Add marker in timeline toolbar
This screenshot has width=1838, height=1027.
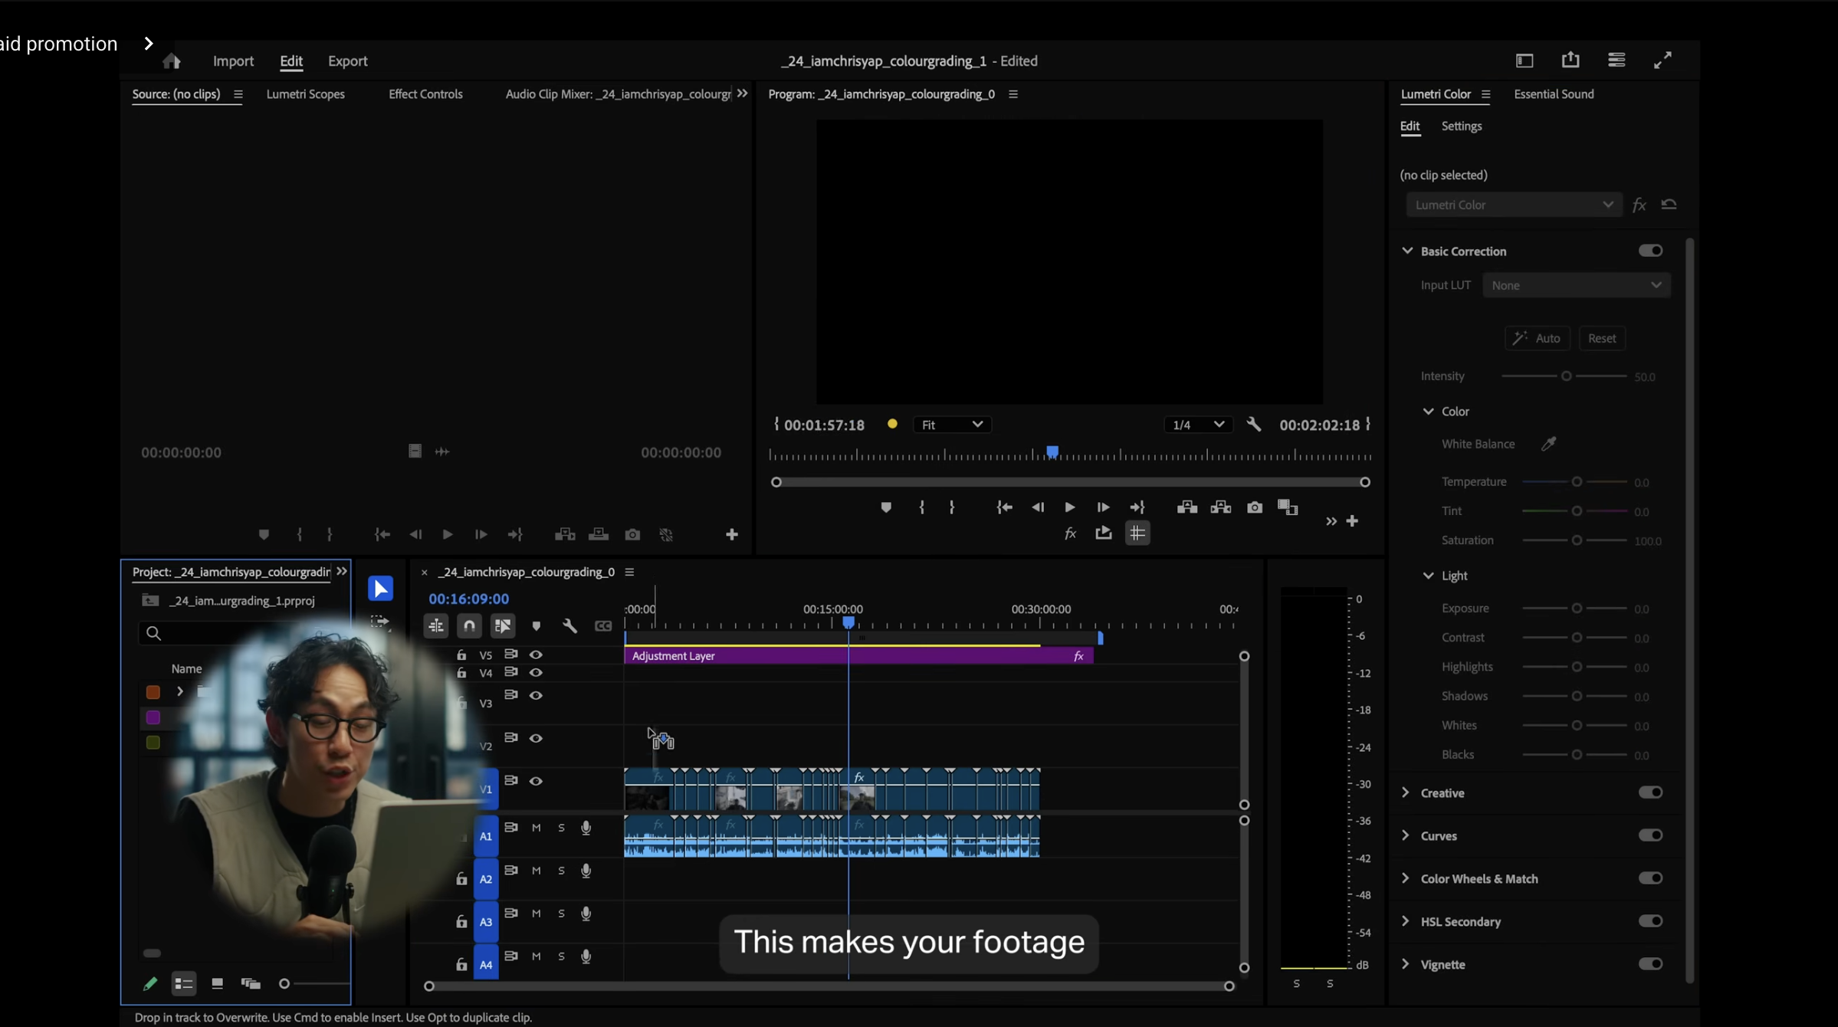click(537, 626)
